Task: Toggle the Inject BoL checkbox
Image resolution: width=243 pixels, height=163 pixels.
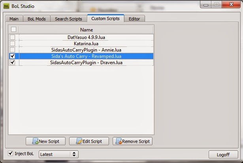Action: 11,153
